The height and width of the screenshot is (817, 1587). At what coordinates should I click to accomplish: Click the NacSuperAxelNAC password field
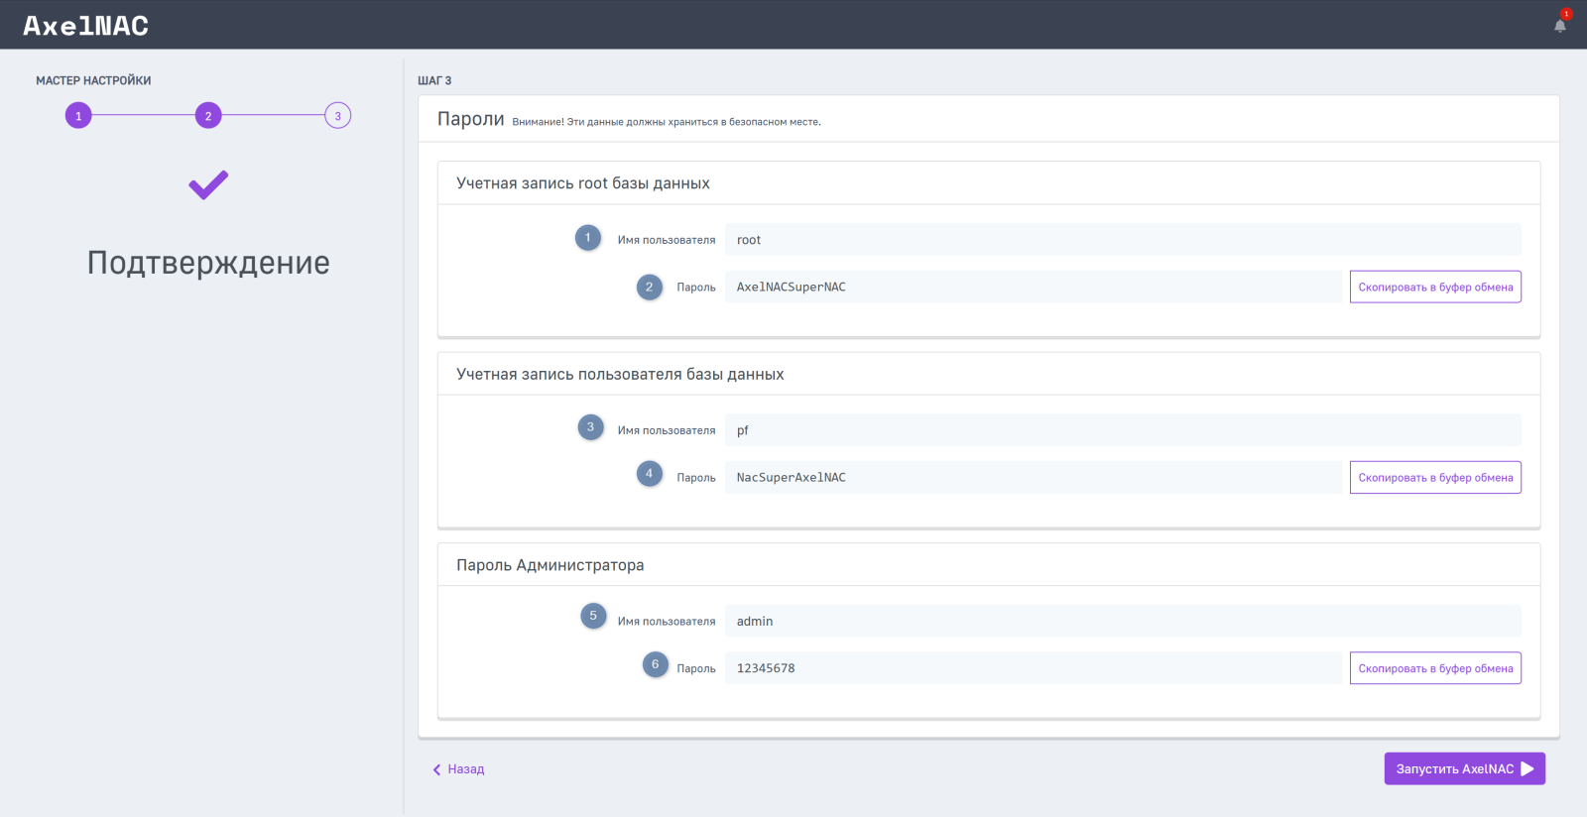1033,478
